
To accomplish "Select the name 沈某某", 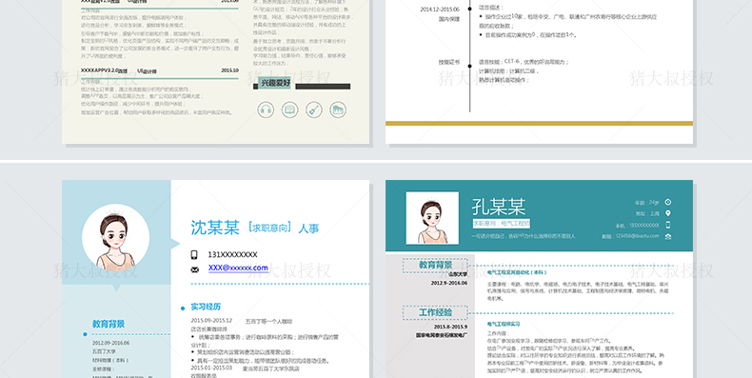I will point(215,228).
